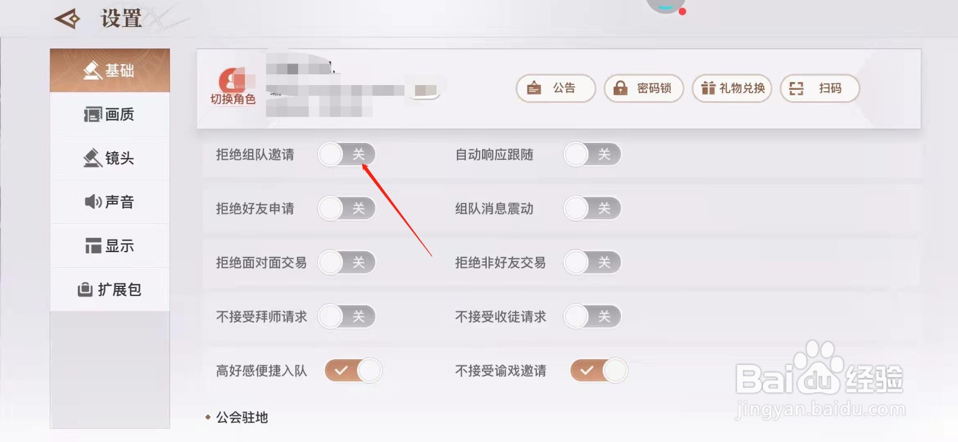Viewport: 958px width, 442px height.
Task: Click the 公会驻地 section heading
Action: (241, 417)
